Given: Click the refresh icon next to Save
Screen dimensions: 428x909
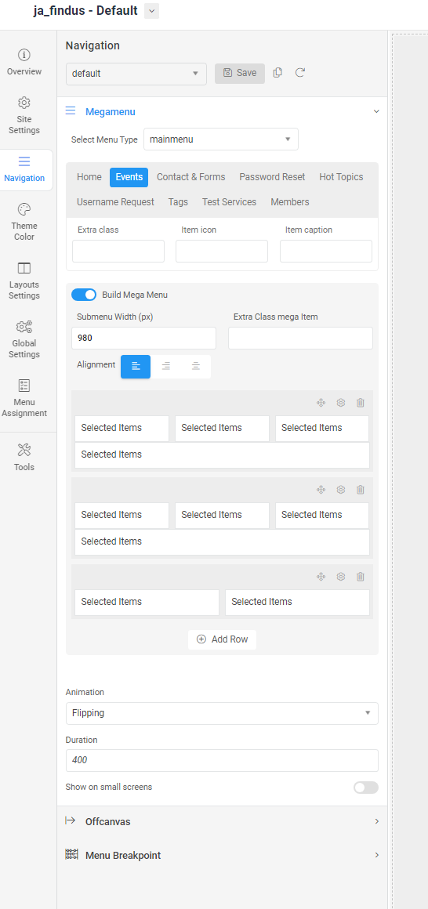Looking at the screenshot, I should coord(299,73).
